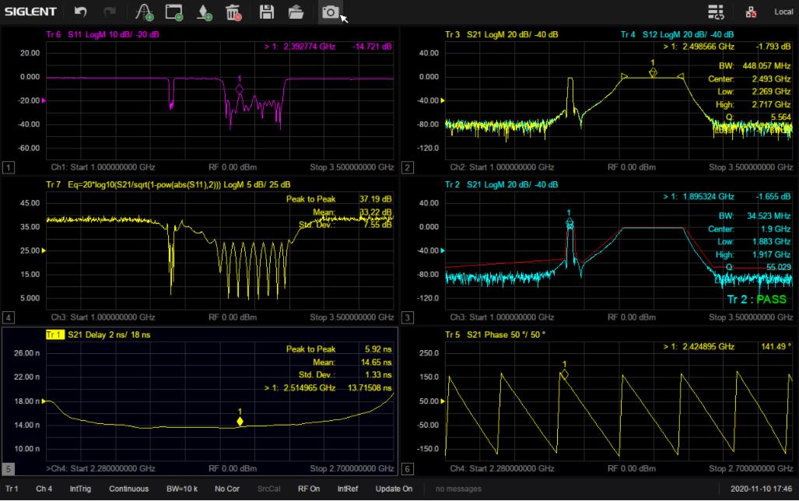799x501 pixels.
Task: Open the IntTrig trigger source selector
Action: point(81,489)
